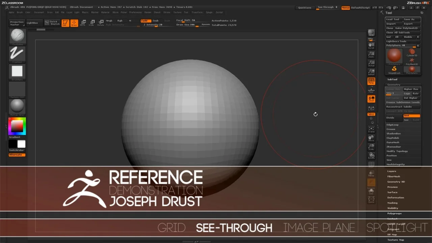Click the AAHalf icon
Image resolution: width=432 pixels, height=243 pixels.
click(371, 72)
